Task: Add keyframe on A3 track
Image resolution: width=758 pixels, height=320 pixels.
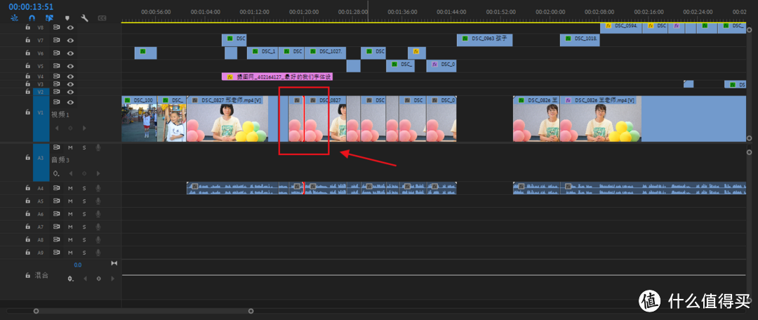Action: click(84, 173)
